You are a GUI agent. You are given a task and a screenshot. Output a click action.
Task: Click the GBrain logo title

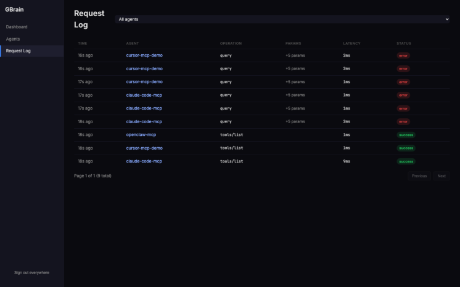click(x=14, y=9)
